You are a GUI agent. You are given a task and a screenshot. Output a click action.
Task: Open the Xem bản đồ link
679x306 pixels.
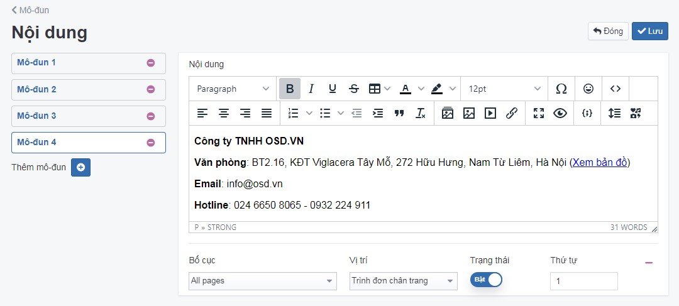coord(600,163)
